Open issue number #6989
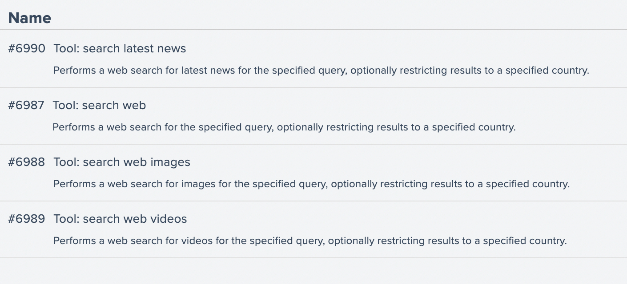The height and width of the screenshot is (284, 627). point(27,219)
